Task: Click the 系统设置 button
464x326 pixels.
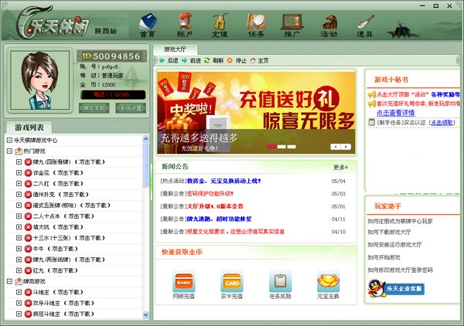Action: pos(131,108)
